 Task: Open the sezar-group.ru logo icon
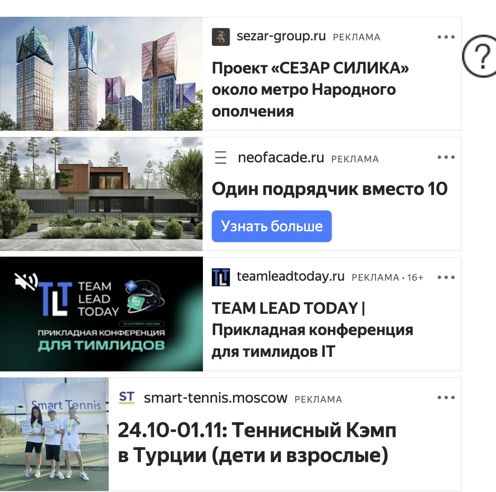(221, 37)
